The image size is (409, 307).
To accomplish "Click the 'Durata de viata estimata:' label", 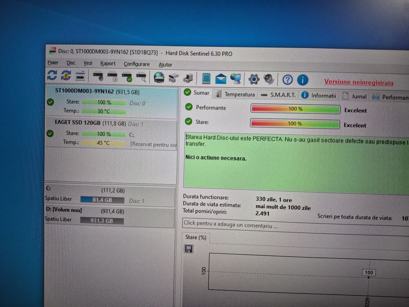I will coord(212,205).
